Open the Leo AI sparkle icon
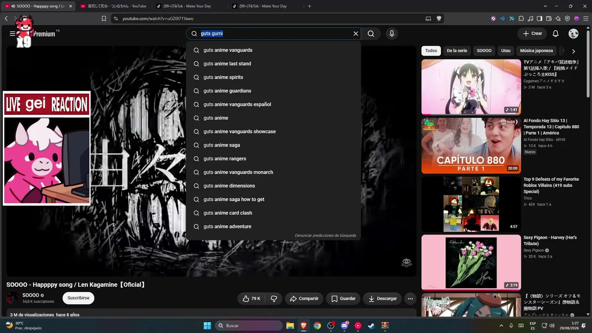Screen dimensions: 592x333 558,18
